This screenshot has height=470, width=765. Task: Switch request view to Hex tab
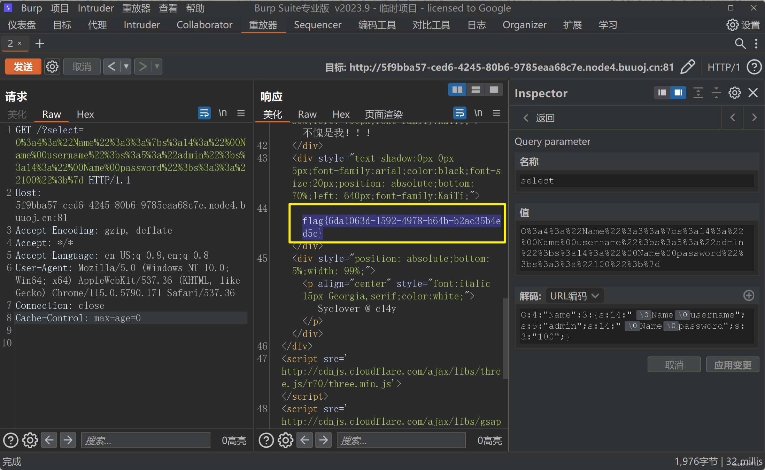click(85, 114)
